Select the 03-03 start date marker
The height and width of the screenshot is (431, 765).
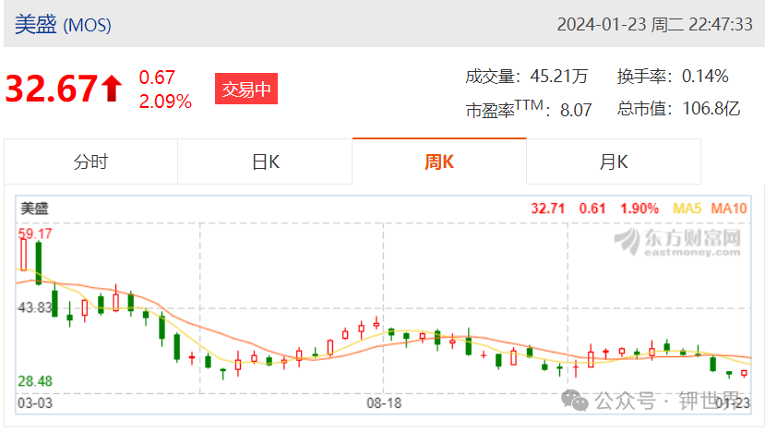(35, 403)
